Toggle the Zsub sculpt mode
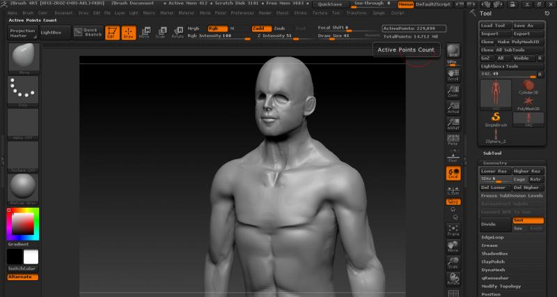 [x=280, y=29]
